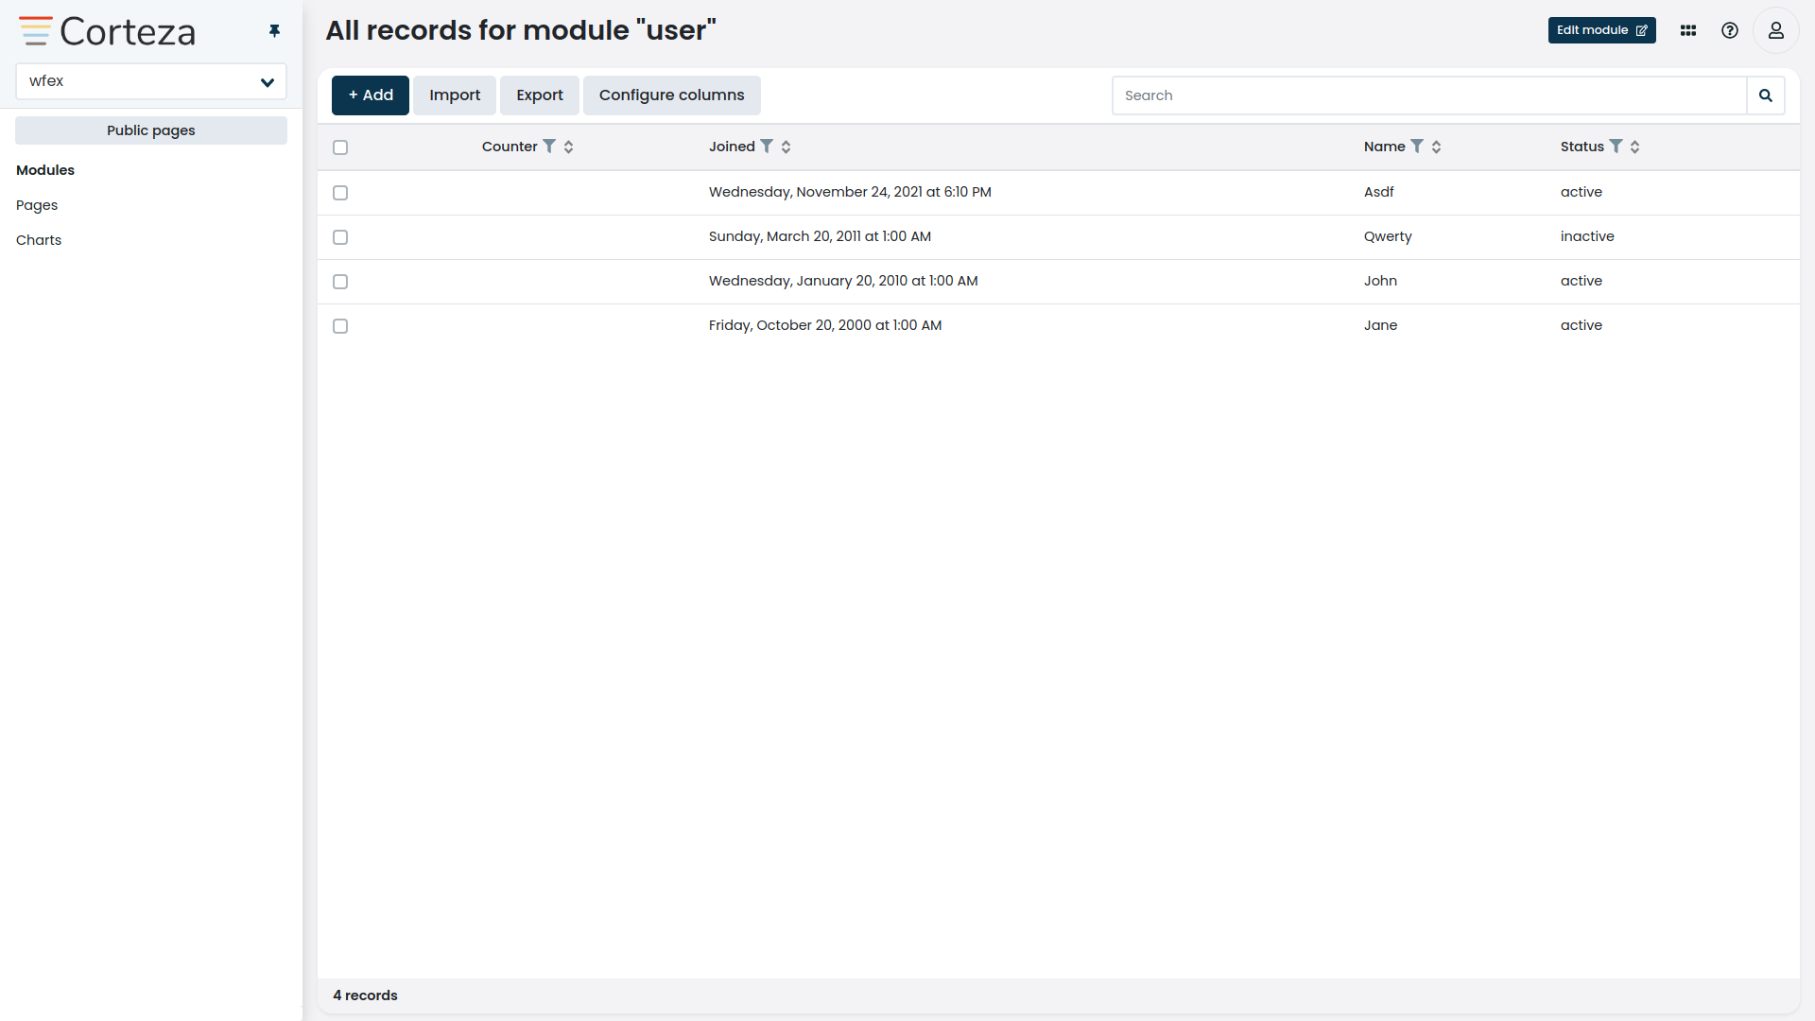Click the active status of Jane
The image size is (1815, 1021).
click(x=1581, y=325)
